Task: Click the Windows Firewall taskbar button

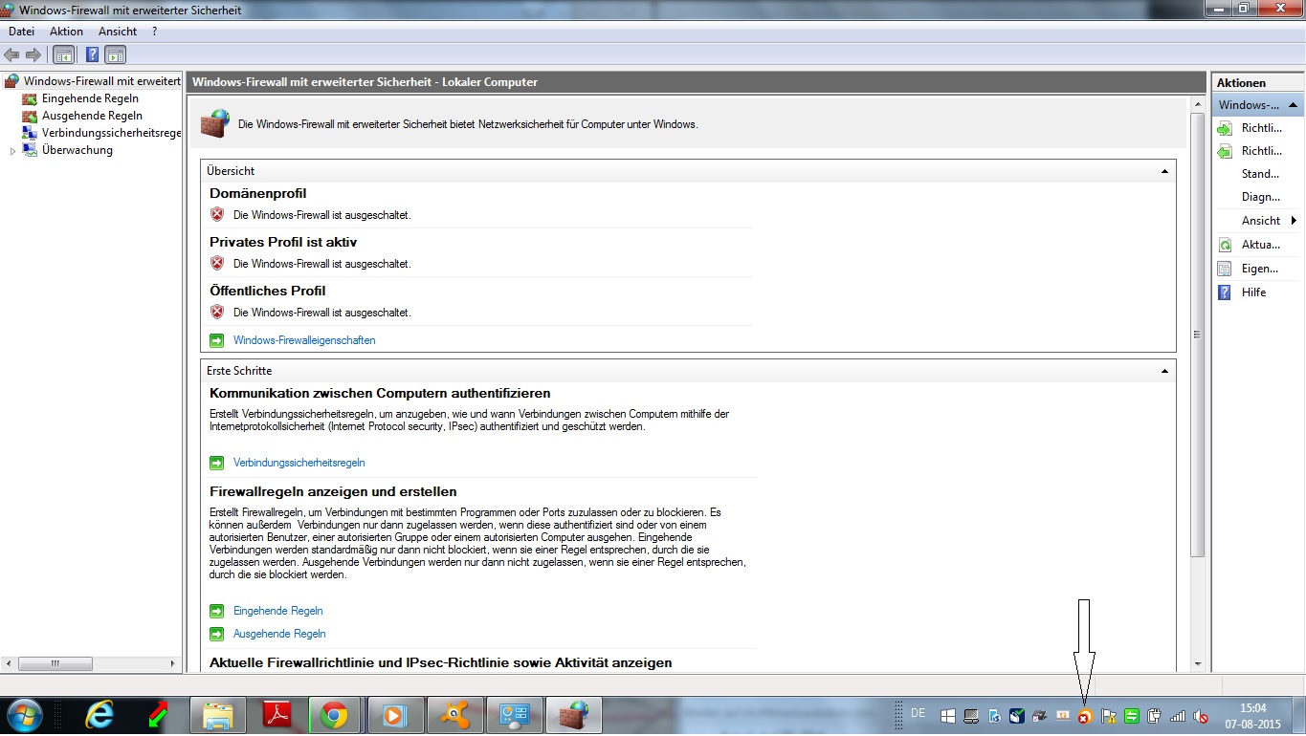Action: pyautogui.click(x=572, y=715)
